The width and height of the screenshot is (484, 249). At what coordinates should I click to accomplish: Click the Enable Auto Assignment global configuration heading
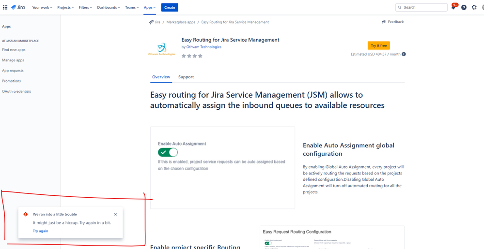[x=348, y=149]
